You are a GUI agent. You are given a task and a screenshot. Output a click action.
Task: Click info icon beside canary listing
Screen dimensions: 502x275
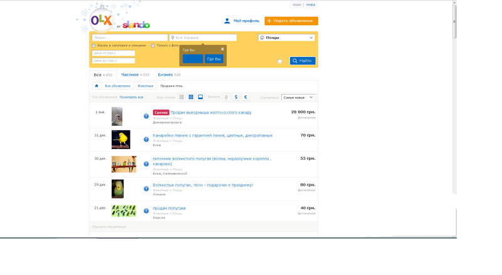(146, 139)
